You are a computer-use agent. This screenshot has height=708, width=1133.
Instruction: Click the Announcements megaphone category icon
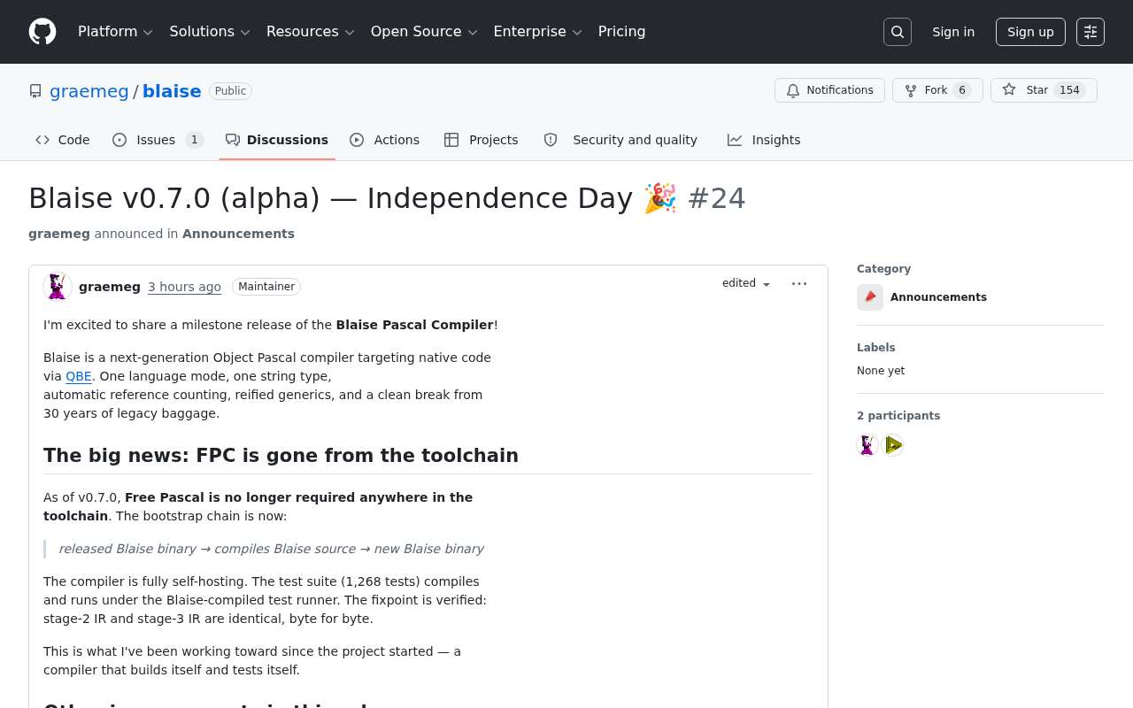[870, 297]
